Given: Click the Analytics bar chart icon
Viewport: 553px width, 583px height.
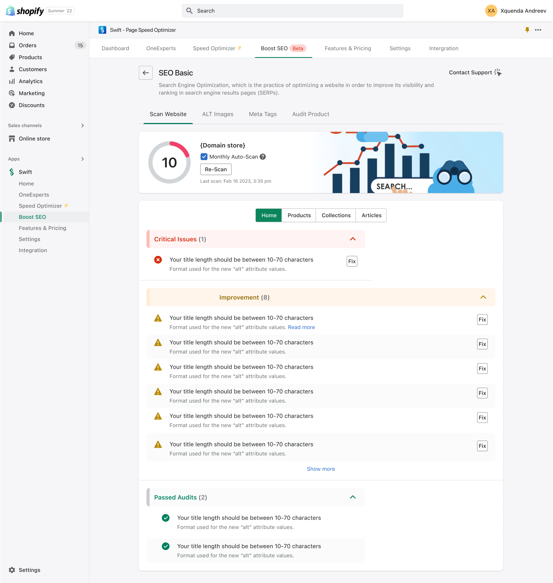Looking at the screenshot, I should click(12, 81).
